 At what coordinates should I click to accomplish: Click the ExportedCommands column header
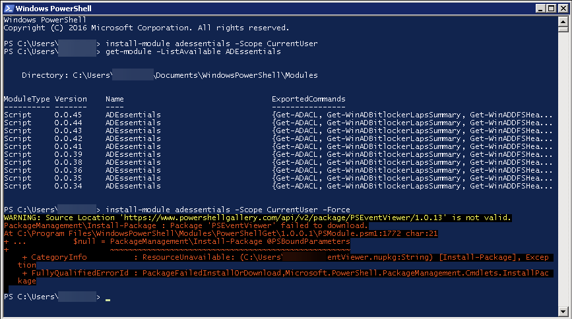click(308, 99)
